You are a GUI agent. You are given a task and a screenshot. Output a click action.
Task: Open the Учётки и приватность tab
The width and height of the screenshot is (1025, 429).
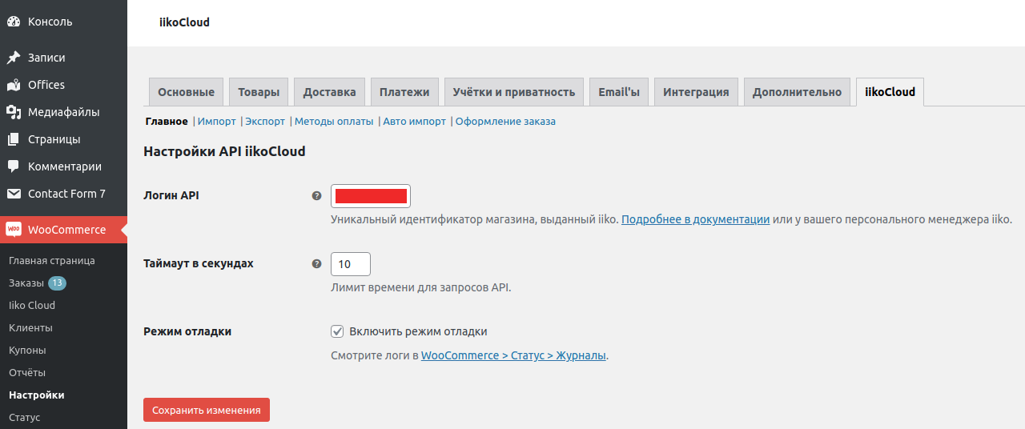(514, 92)
